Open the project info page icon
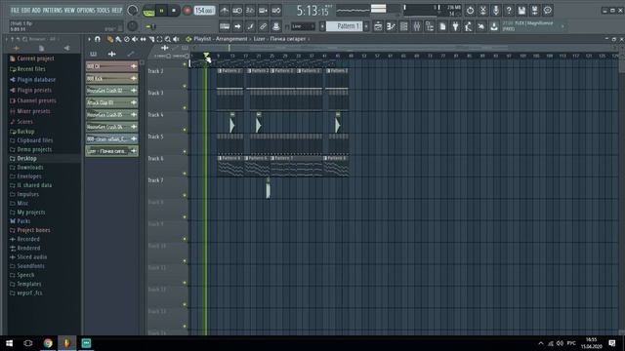The image size is (625, 351). [x=442, y=26]
